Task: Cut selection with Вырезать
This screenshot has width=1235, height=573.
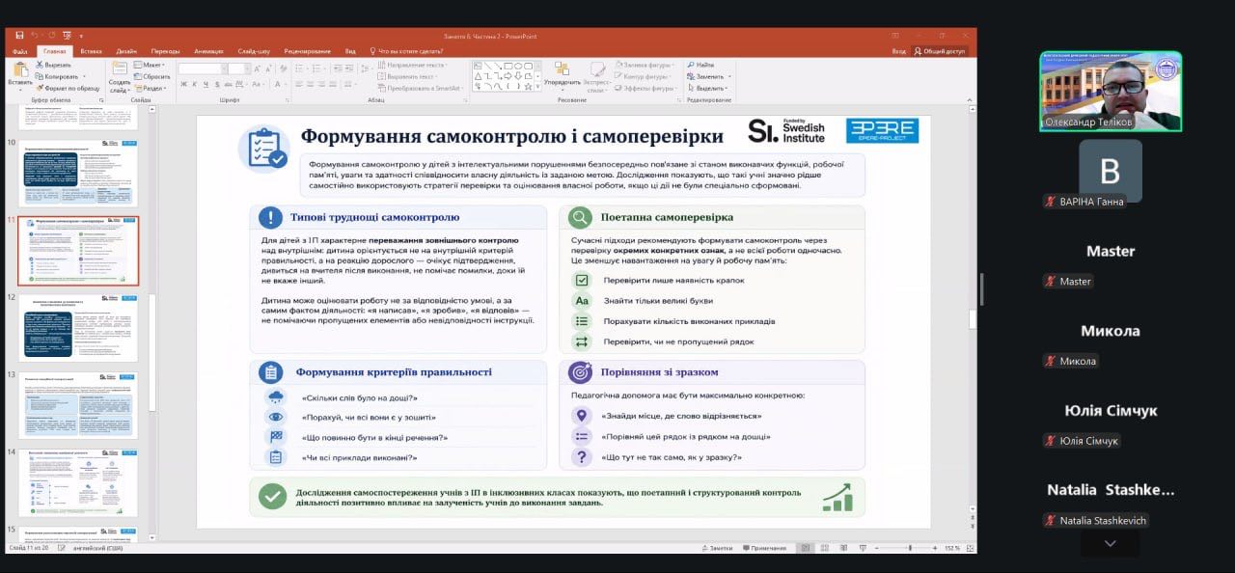Action: [x=54, y=65]
